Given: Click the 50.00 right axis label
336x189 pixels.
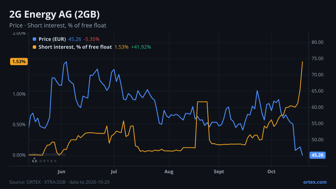Looking at the screenshot, I should [x=318, y=140].
